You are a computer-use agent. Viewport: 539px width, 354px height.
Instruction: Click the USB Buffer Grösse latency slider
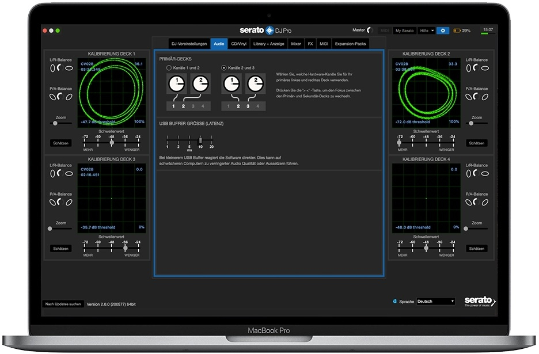pos(189,140)
